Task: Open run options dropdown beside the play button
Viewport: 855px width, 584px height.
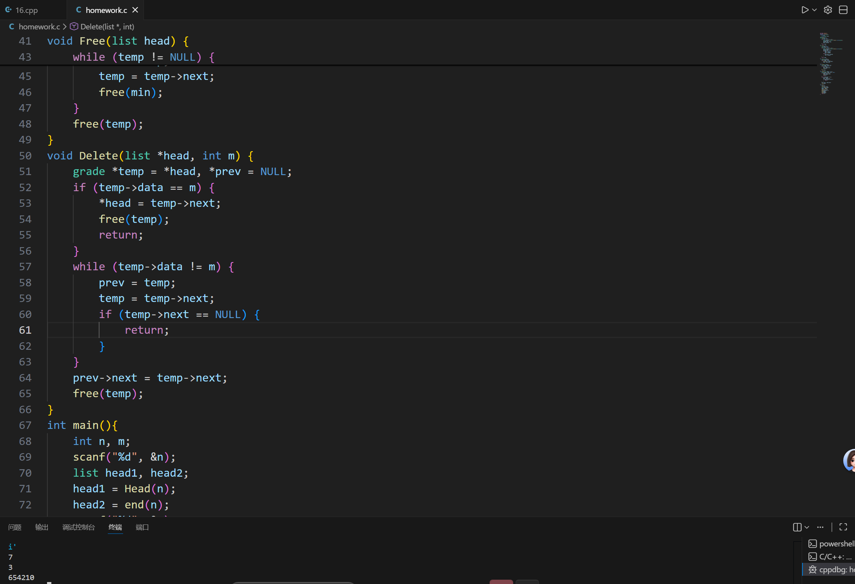Action: 815,10
